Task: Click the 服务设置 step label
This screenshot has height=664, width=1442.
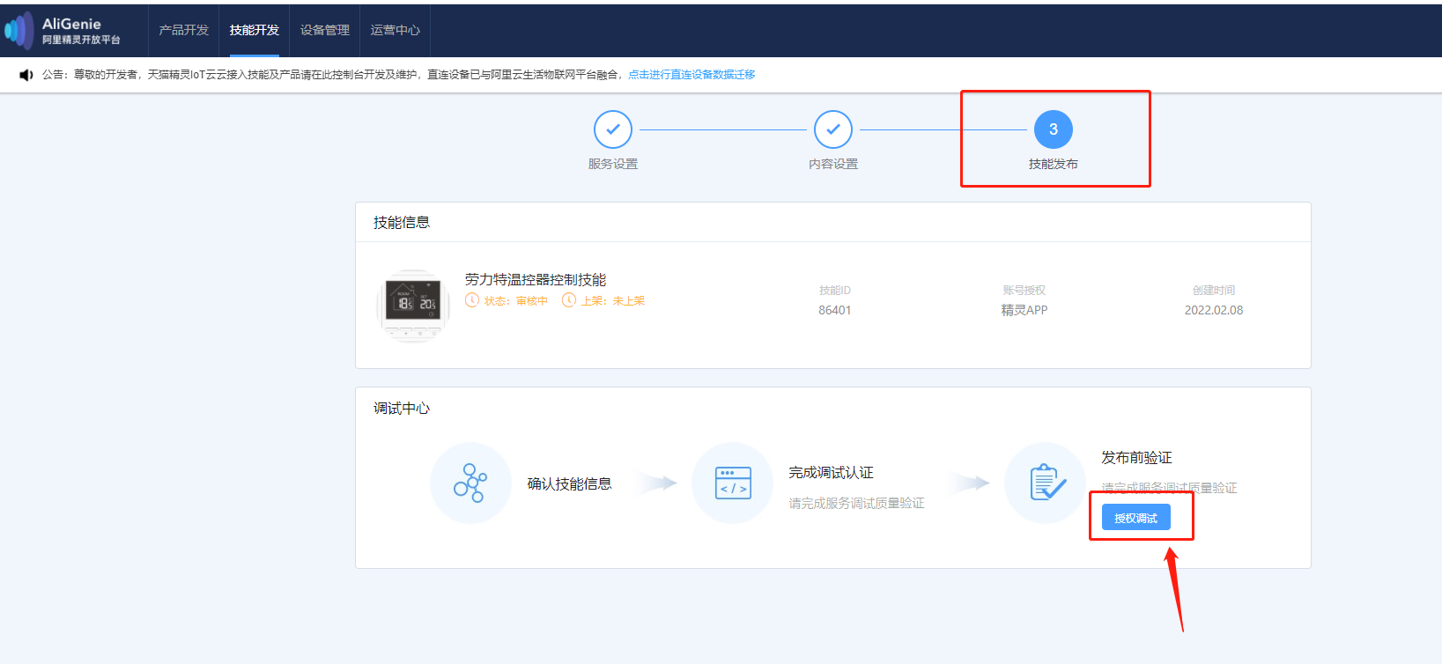Action: 613,164
